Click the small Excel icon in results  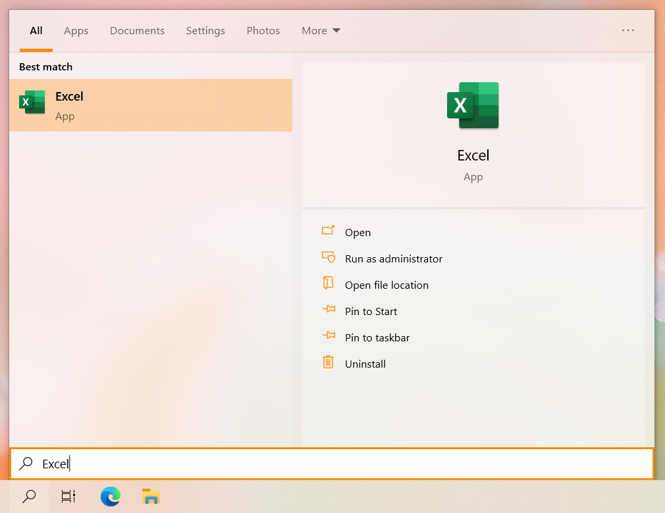pyautogui.click(x=32, y=102)
